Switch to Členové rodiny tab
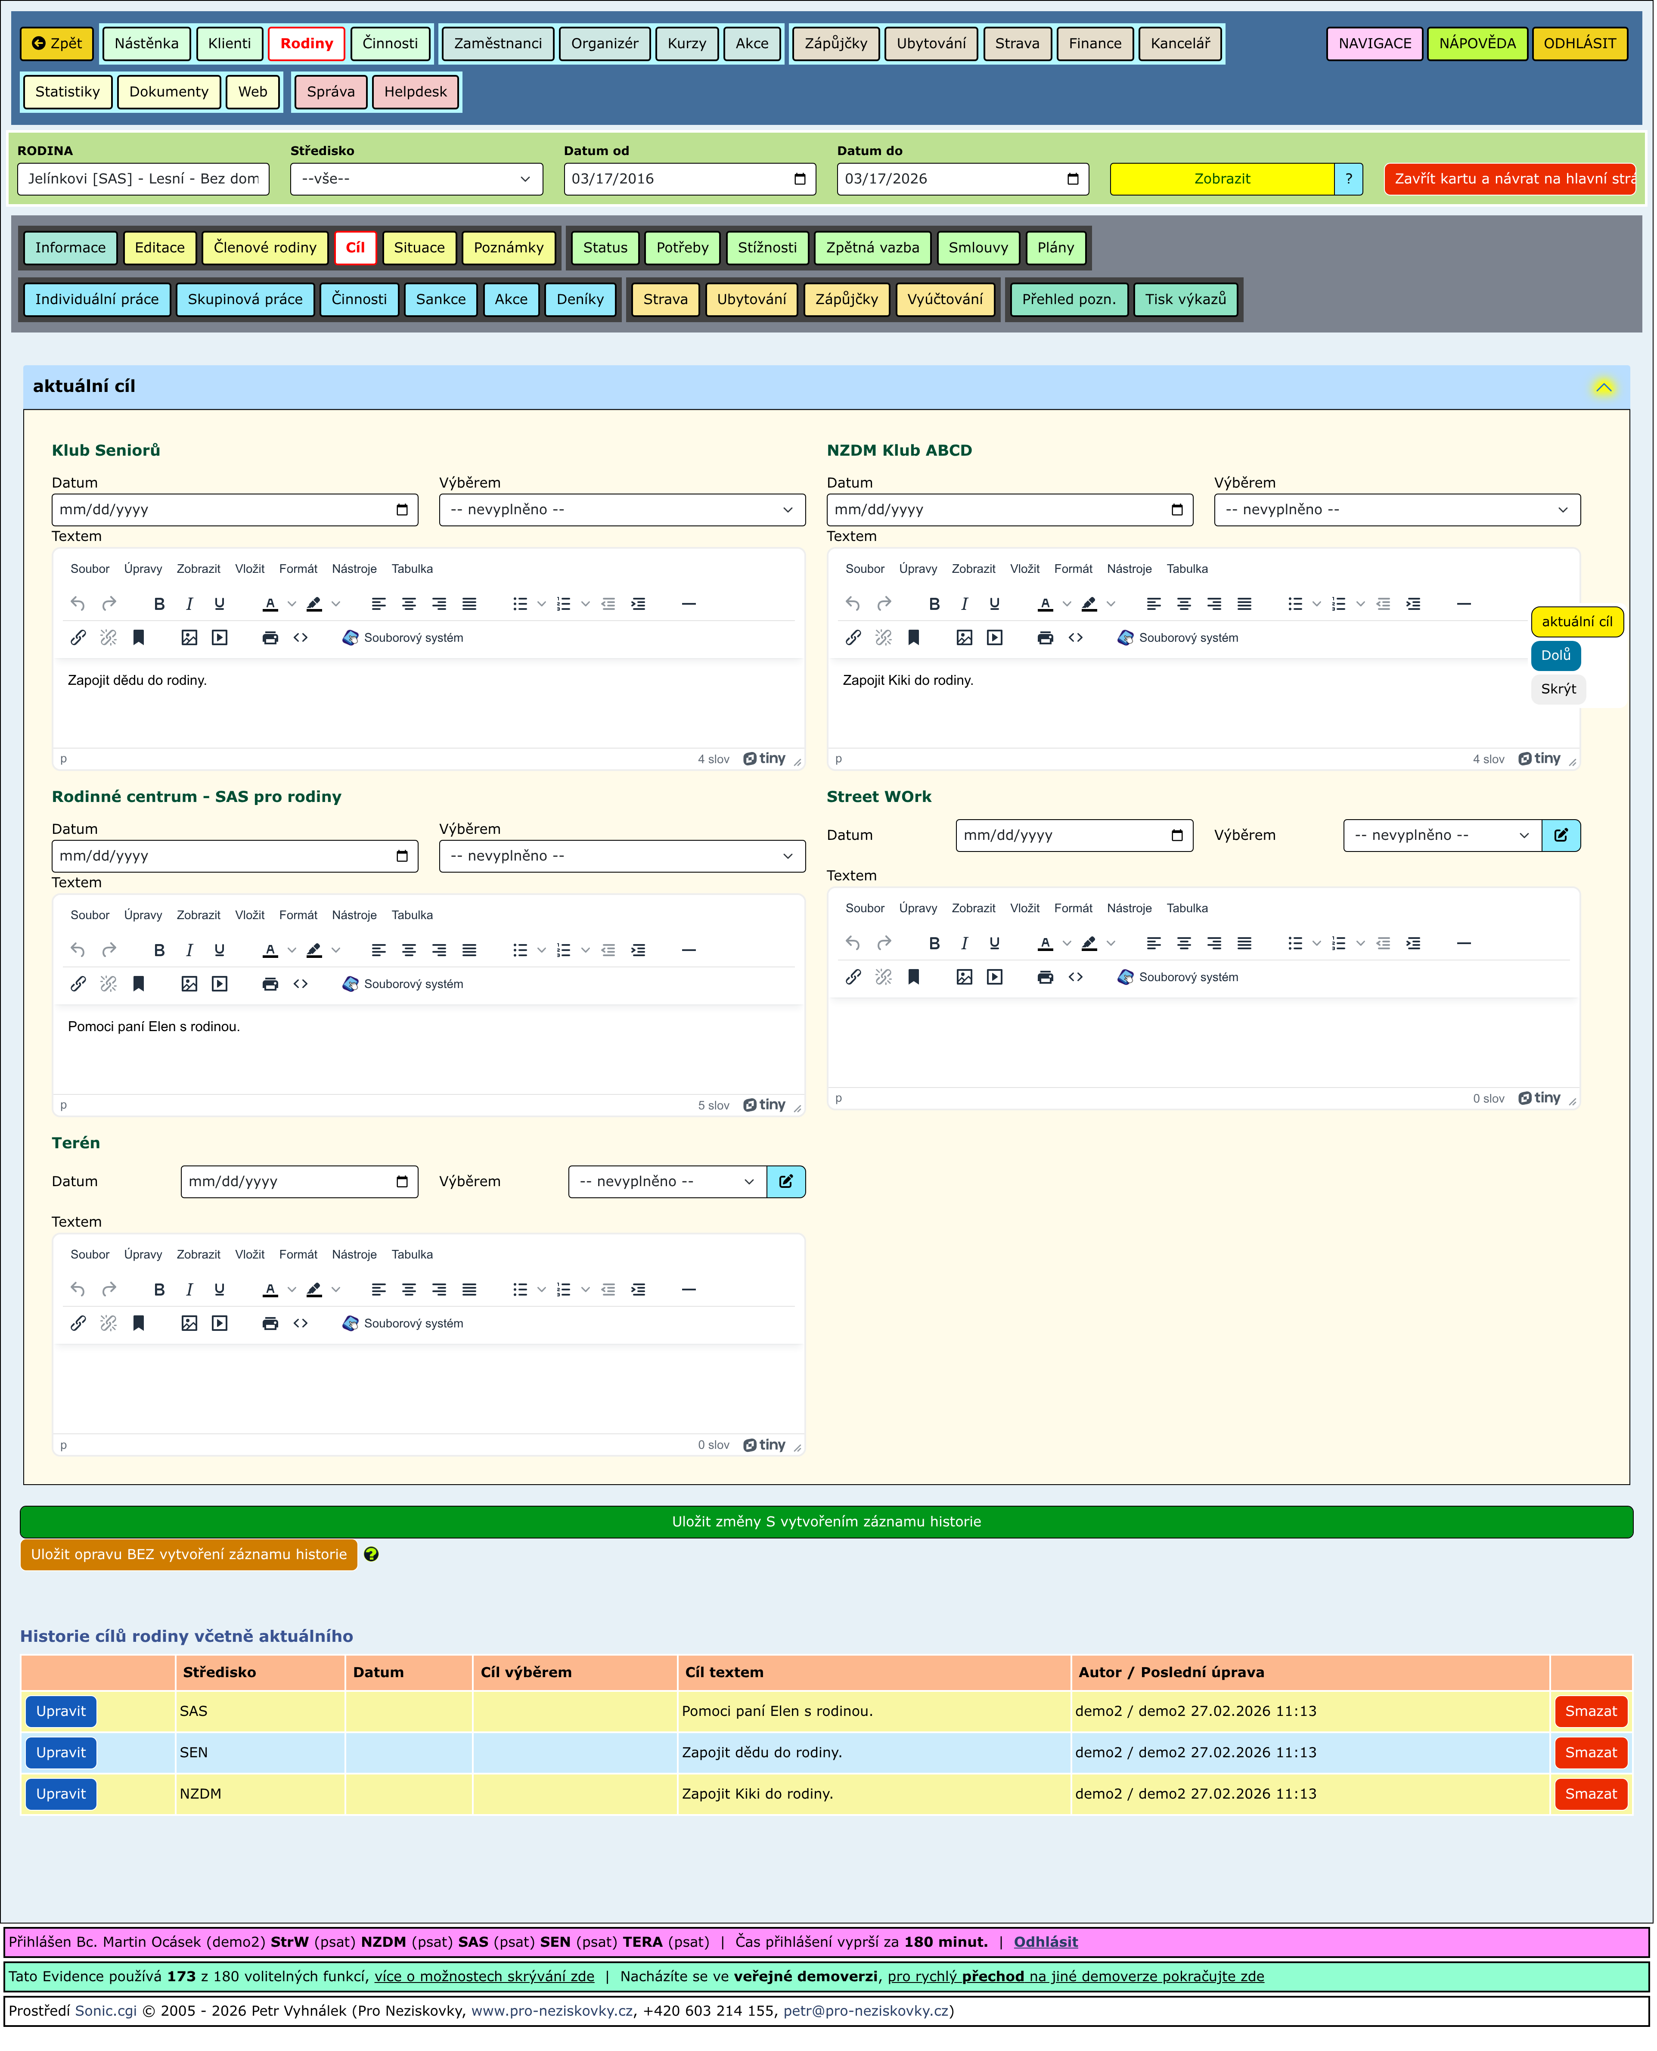The image size is (1657, 2051). pos(264,247)
